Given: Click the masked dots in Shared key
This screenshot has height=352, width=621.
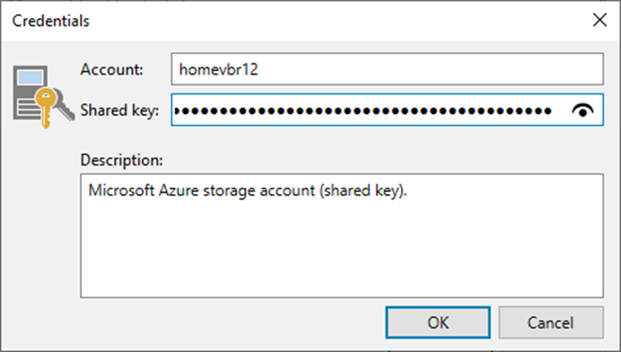Looking at the screenshot, I should point(363,111).
